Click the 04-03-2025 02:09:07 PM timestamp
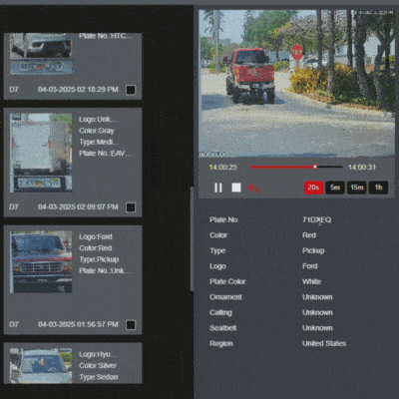 pos(78,206)
